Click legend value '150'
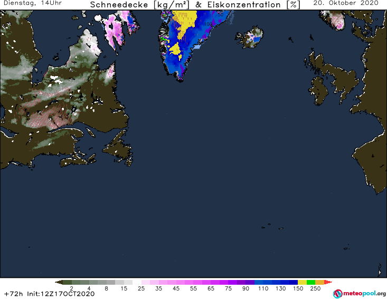The width and height of the screenshot is (387, 299). pyautogui.click(x=298, y=288)
